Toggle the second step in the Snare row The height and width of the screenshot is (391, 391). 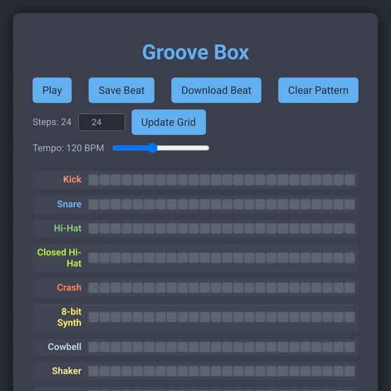point(104,204)
